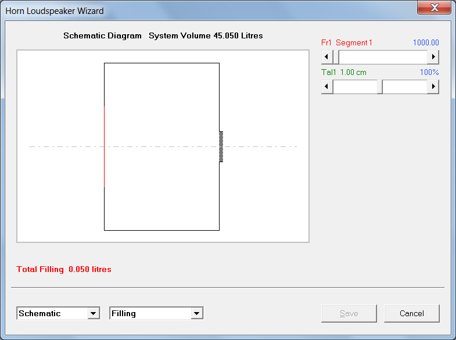Click the red filling segment line in the diagram

tap(105, 146)
